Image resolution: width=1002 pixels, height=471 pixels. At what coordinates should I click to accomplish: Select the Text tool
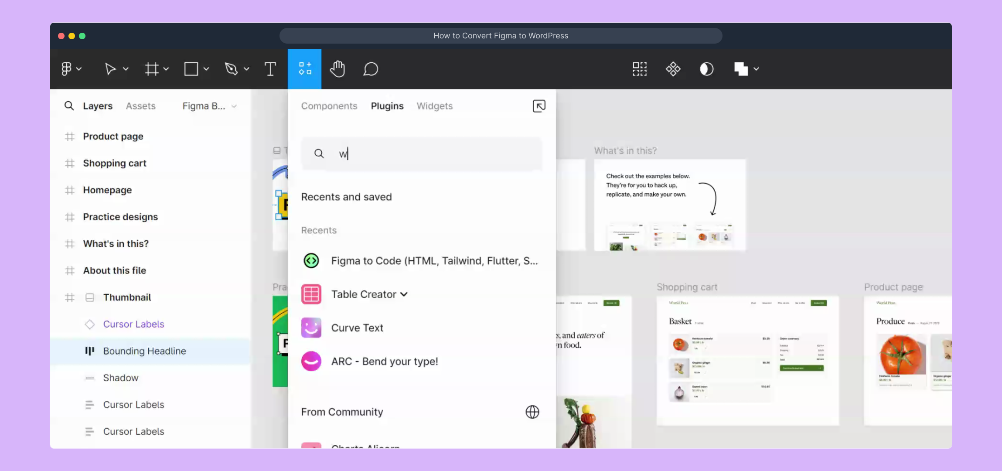click(270, 69)
